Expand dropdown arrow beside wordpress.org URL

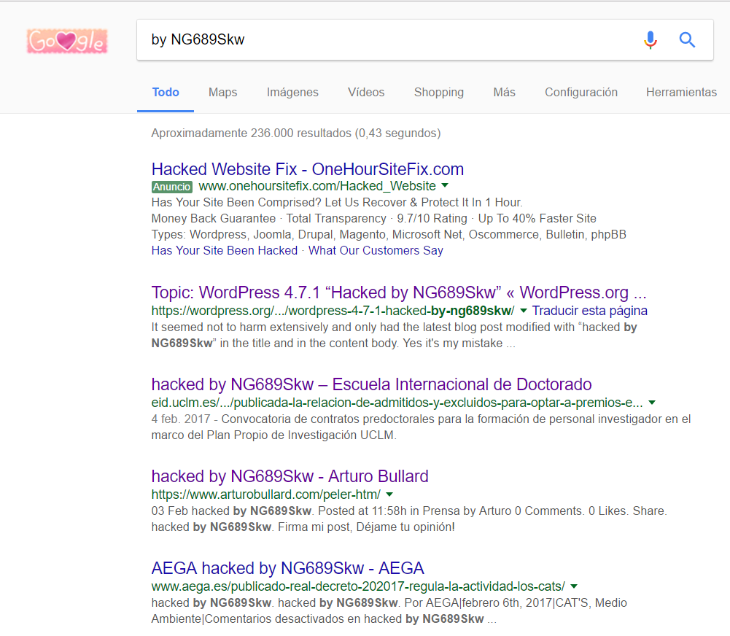[x=524, y=311]
